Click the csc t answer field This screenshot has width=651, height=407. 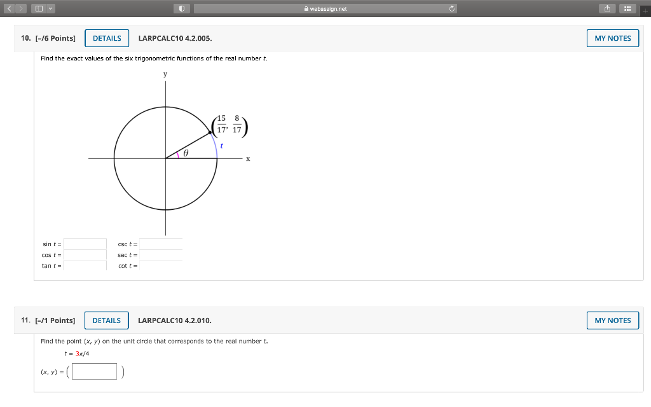[x=160, y=244]
